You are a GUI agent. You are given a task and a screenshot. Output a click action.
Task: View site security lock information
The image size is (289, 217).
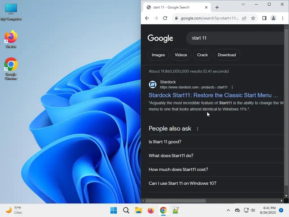coord(176,18)
